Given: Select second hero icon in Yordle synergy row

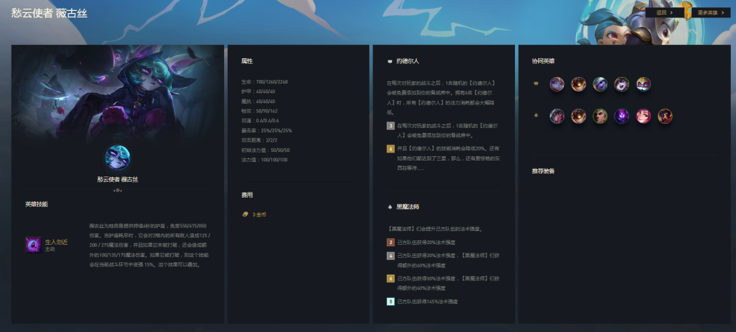Looking at the screenshot, I should click(578, 84).
